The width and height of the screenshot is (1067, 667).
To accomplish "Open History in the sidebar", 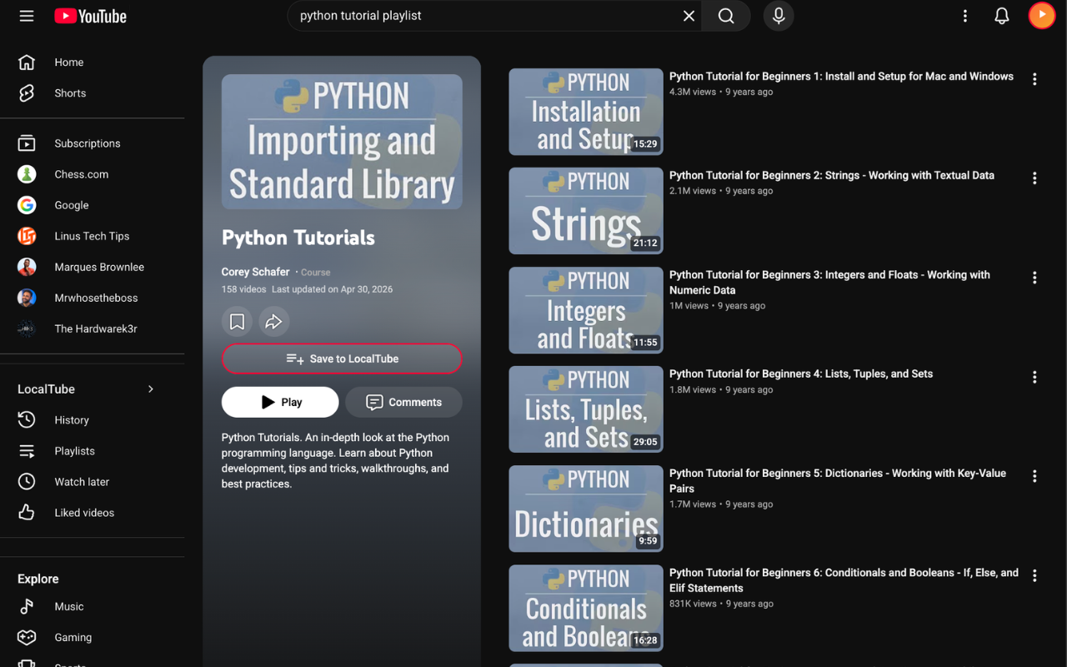I will click(x=92, y=420).
